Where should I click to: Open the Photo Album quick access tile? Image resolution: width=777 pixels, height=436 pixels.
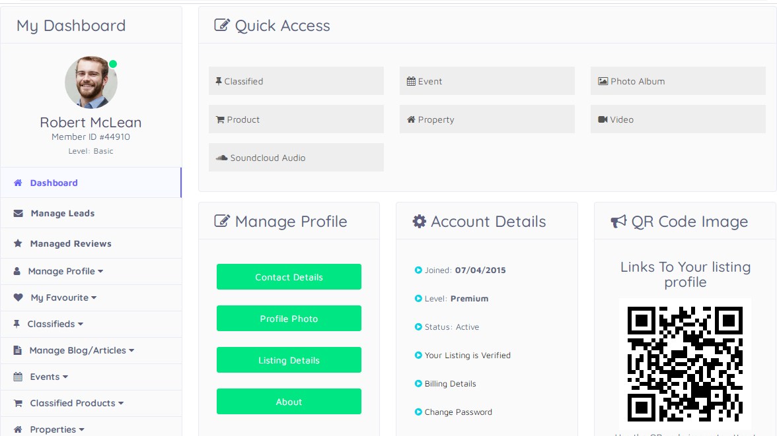pos(678,80)
